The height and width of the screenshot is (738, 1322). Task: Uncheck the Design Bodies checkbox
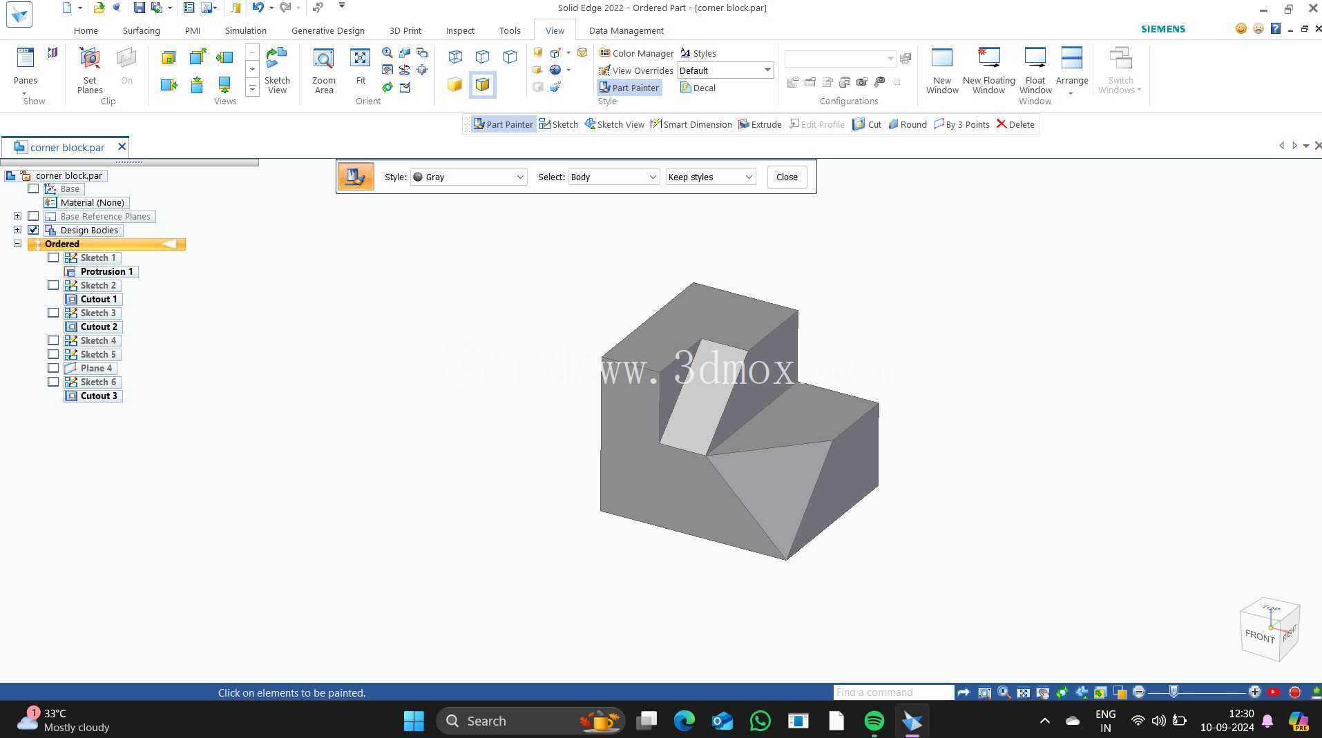click(x=33, y=230)
